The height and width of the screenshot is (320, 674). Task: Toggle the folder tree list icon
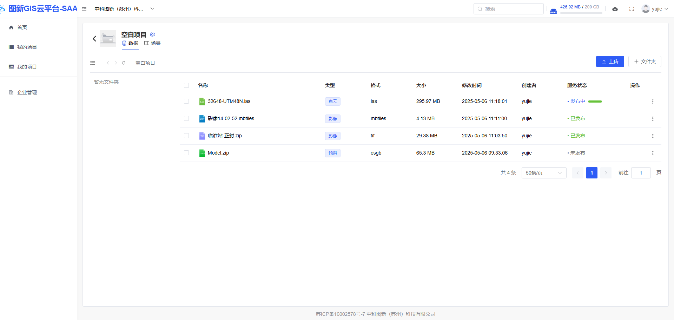pos(93,63)
